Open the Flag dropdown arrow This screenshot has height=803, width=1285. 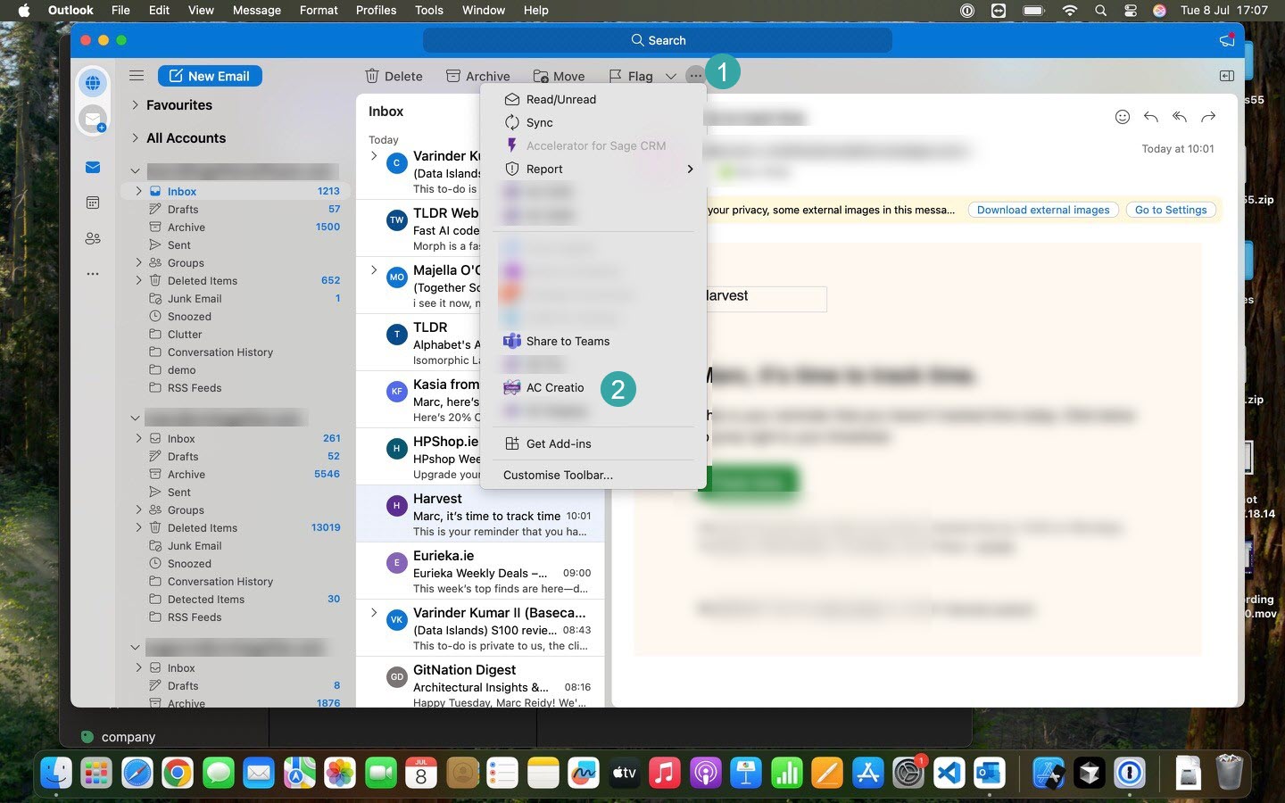pos(671,76)
